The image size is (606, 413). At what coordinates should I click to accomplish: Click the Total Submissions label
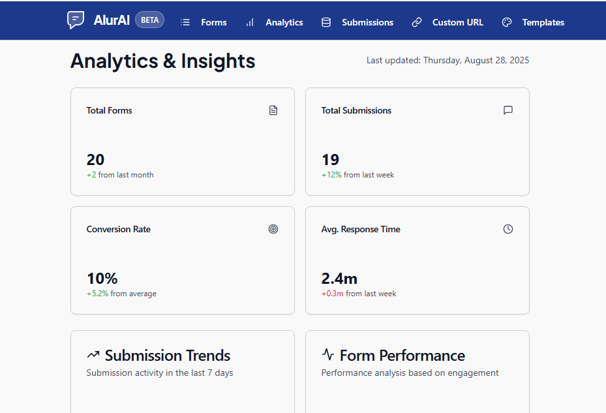356,110
